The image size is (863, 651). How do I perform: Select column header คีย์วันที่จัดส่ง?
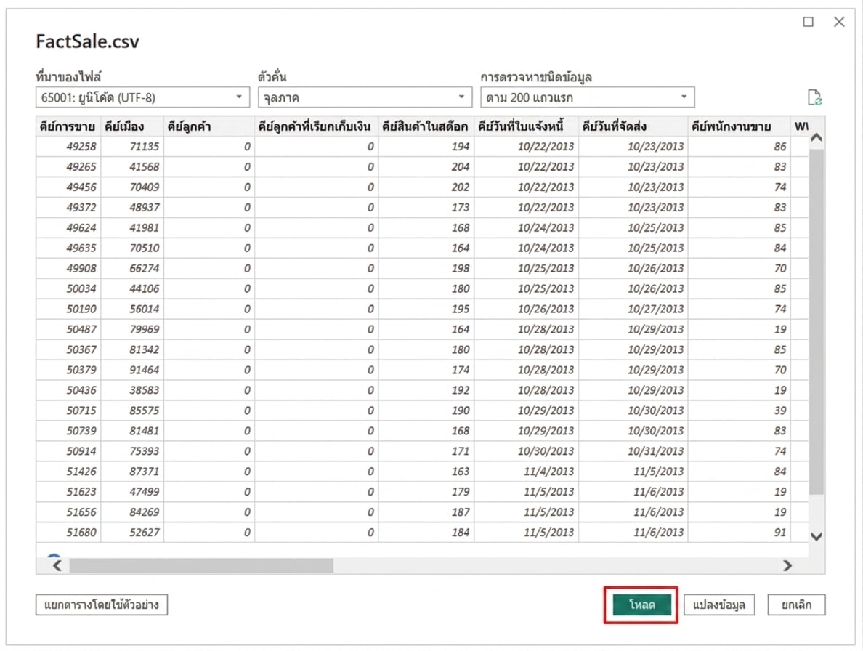(633, 126)
